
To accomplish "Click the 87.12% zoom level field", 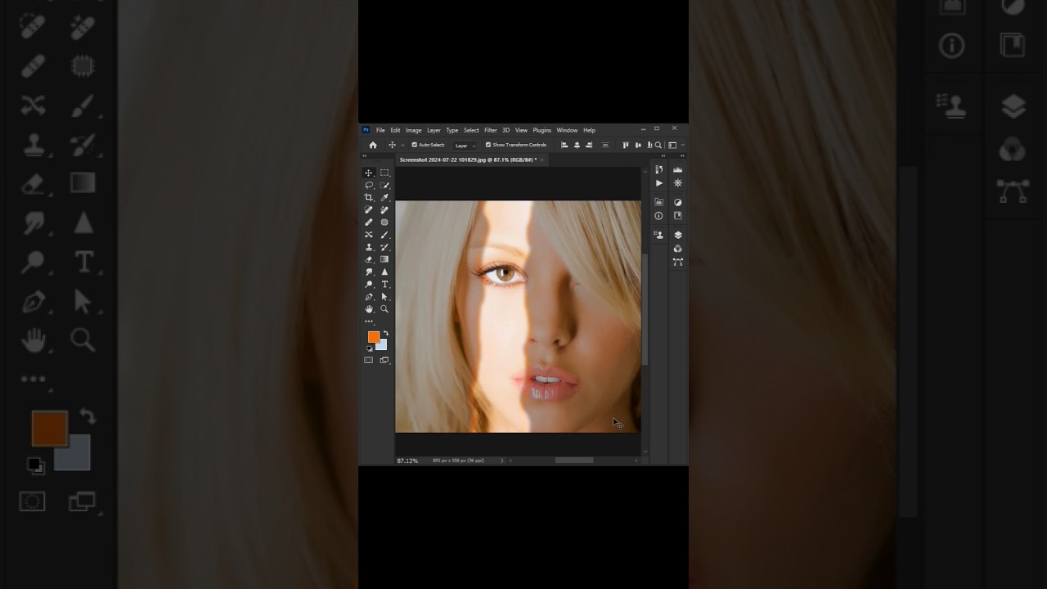I will [407, 461].
